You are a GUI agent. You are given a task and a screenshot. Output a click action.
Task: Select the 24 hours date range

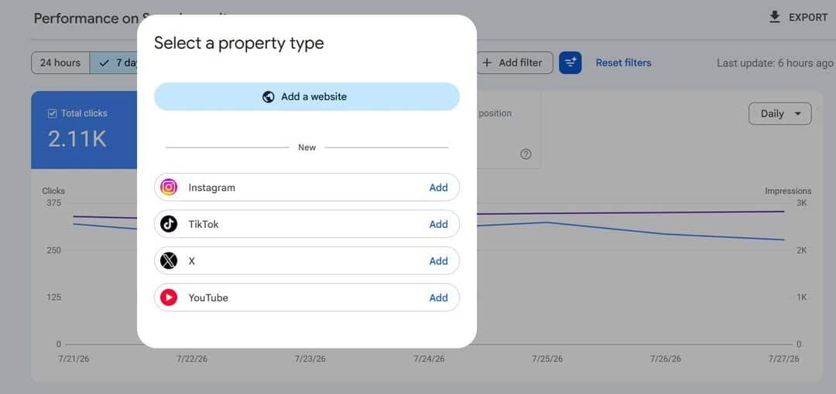tap(60, 63)
